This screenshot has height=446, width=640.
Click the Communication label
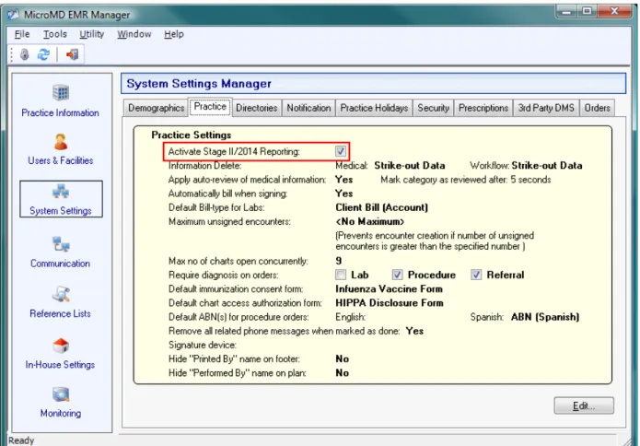coord(61,264)
